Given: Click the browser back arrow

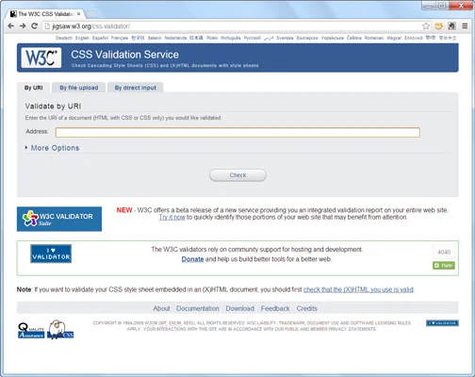Looking at the screenshot, I should tap(11, 26).
